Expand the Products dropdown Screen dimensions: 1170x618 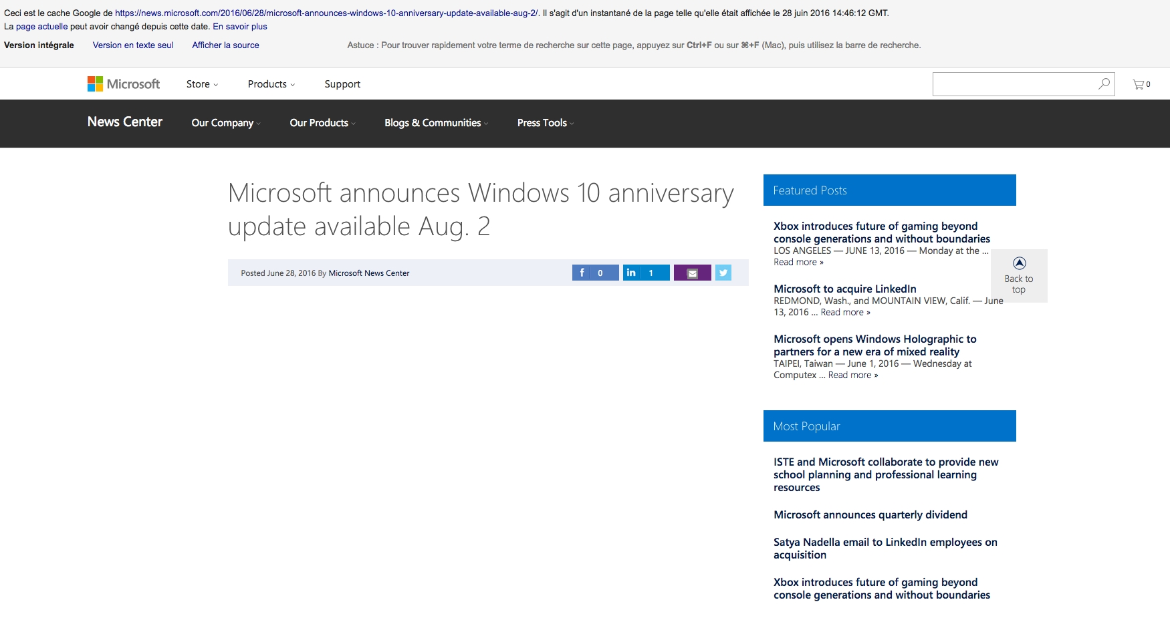point(271,84)
